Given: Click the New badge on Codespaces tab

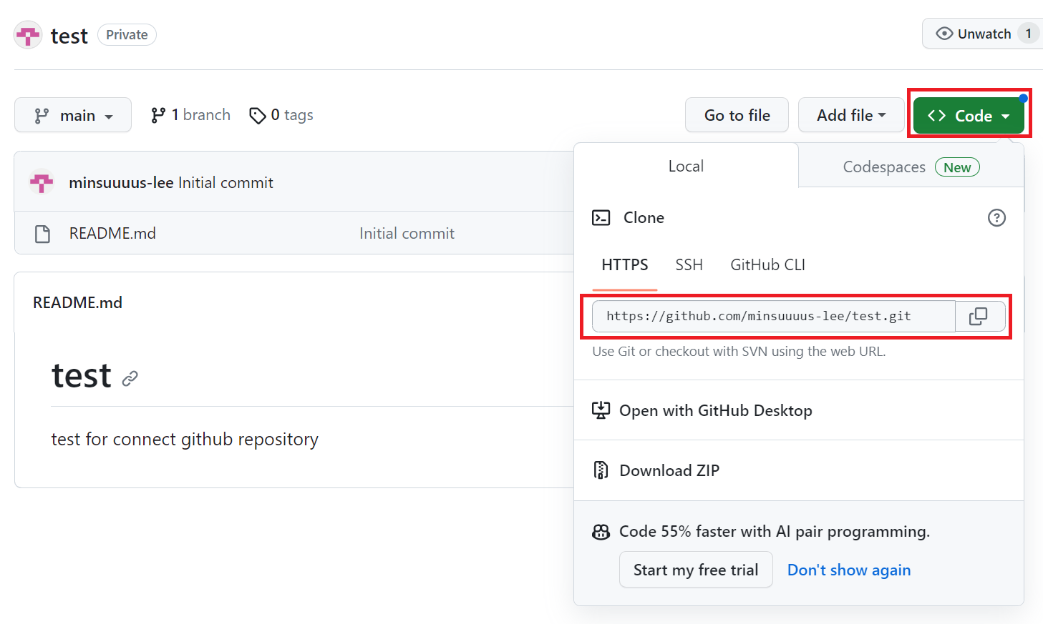Looking at the screenshot, I should pyautogui.click(x=957, y=167).
